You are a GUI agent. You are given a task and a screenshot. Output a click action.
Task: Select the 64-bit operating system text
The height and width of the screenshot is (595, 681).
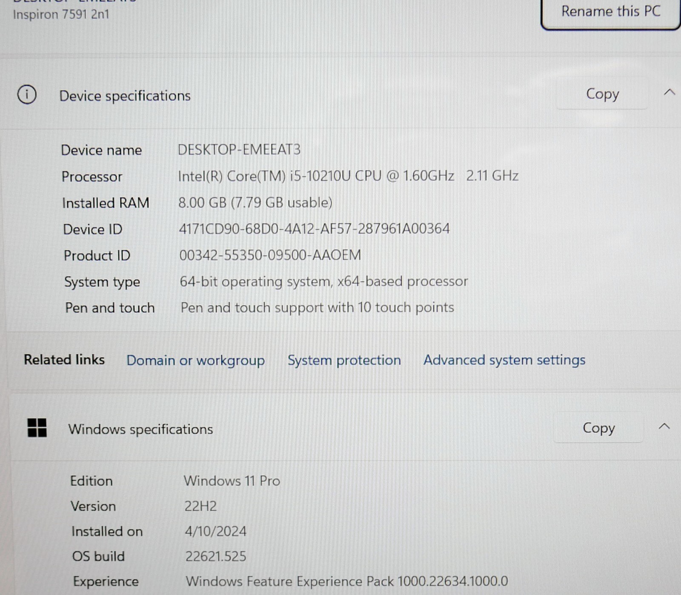coord(323,281)
